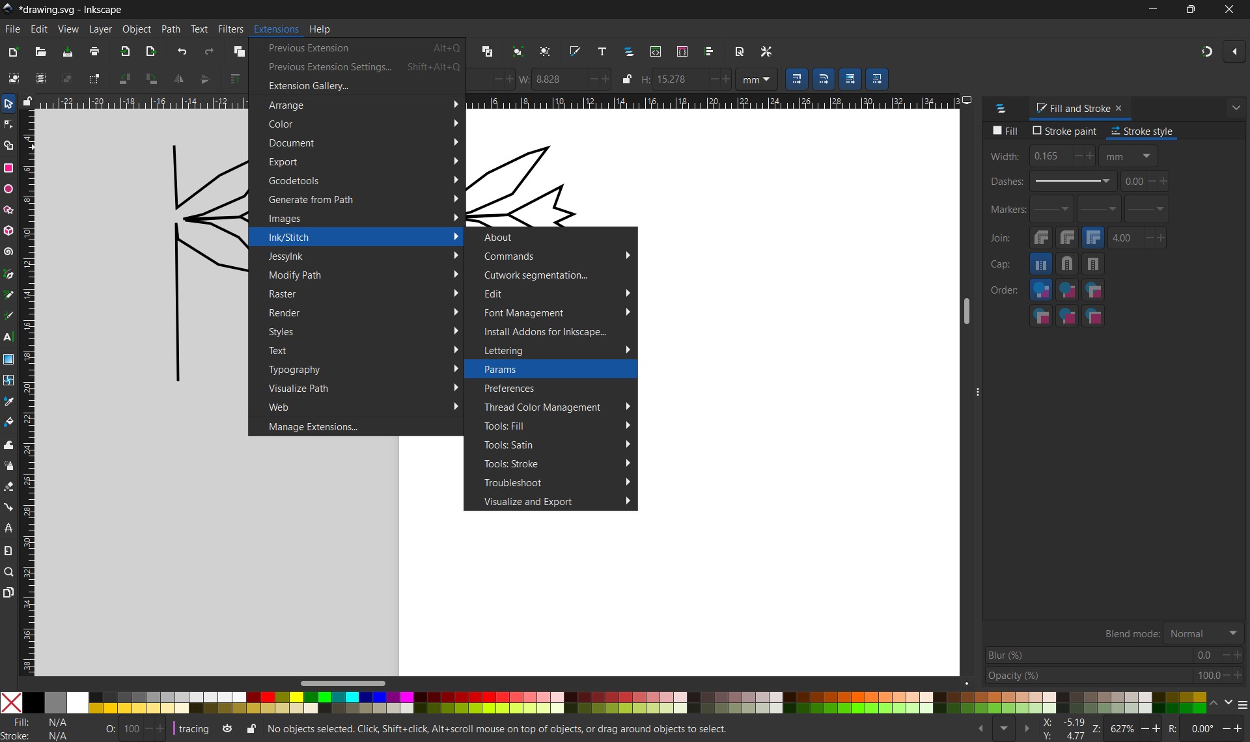Screen dimensions: 1250x742
Task: Select the Node editing tool
Action: [8, 124]
